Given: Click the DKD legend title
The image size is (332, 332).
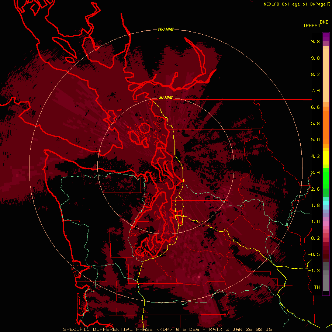Looking at the screenshot, I should point(324,22).
